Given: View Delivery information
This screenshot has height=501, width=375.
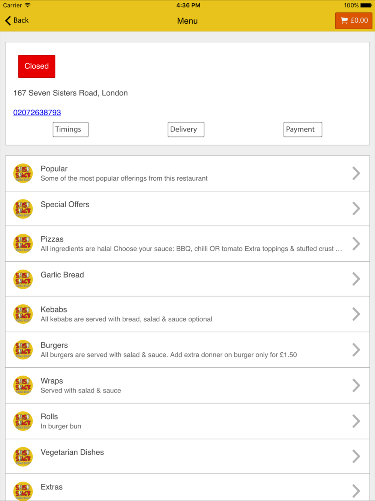Looking at the screenshot, I should (x=186, y=130).
